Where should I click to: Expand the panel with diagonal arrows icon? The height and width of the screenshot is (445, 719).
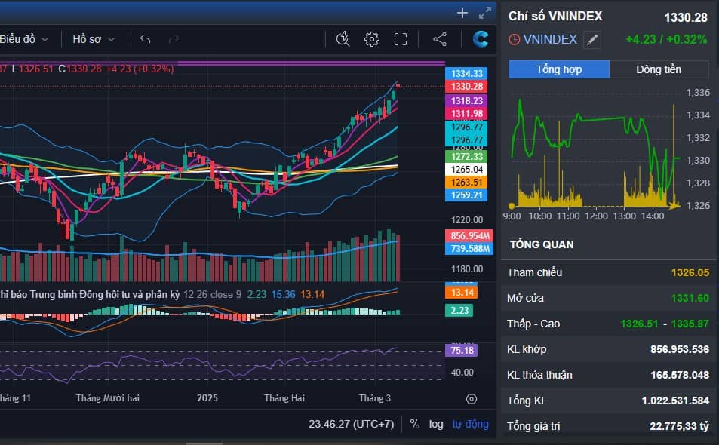click(484, 13)
